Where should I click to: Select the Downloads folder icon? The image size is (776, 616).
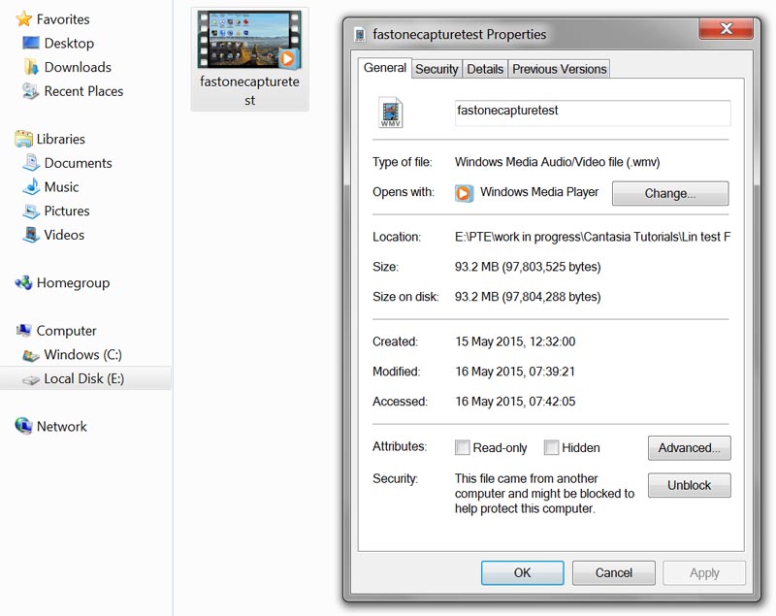tap(31, 67)
